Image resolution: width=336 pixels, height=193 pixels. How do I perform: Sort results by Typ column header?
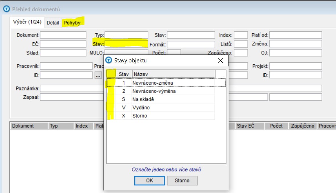click(61, 126)
